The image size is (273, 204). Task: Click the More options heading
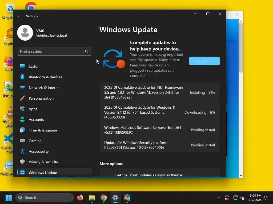click(x=111, y=164)
